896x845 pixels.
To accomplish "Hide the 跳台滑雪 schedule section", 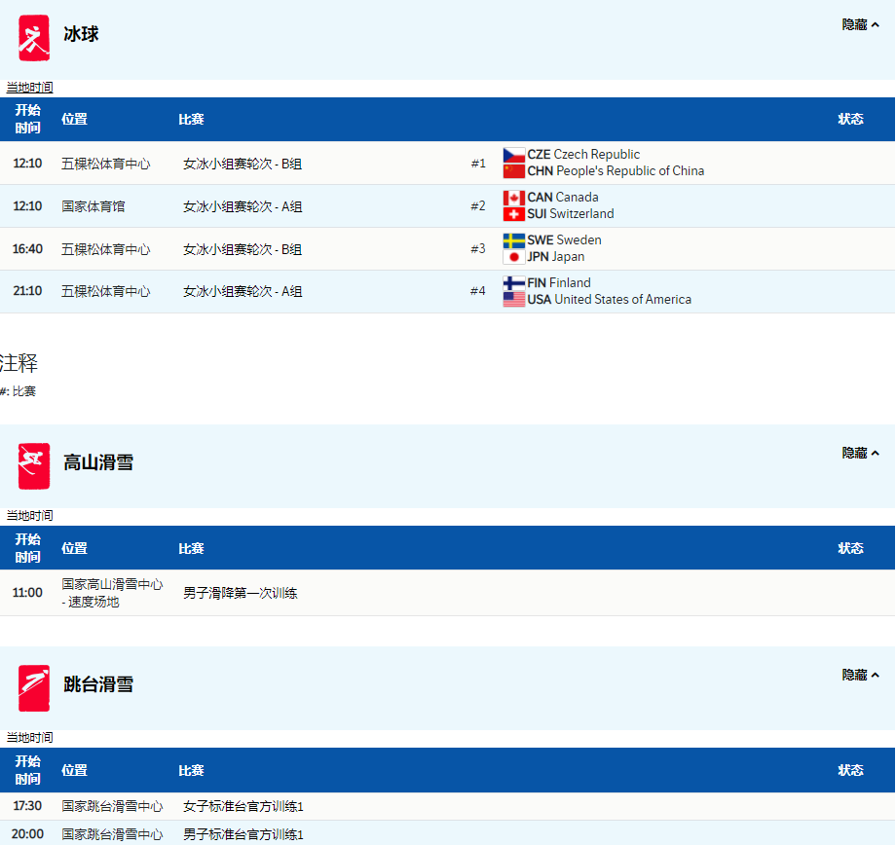I will click(x=860, y=676).
